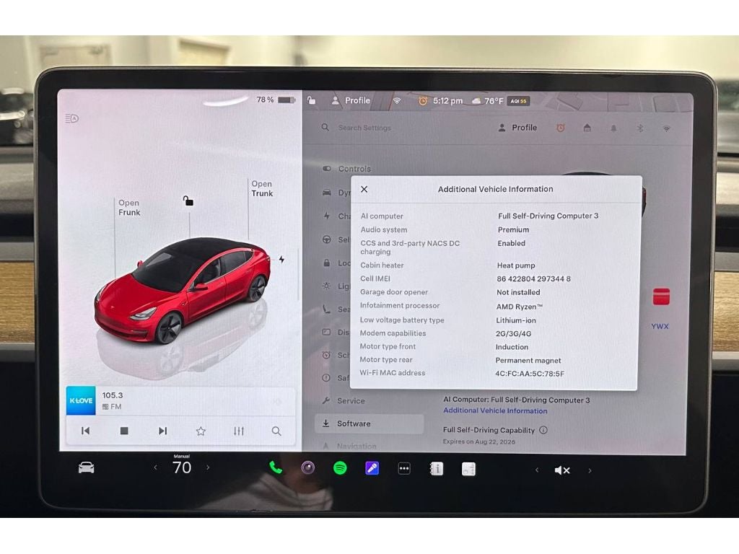The height and width of the screenshot is (554, 739).
Task: Tap the 70 temperature setting
Action: [x=182, y=467]
